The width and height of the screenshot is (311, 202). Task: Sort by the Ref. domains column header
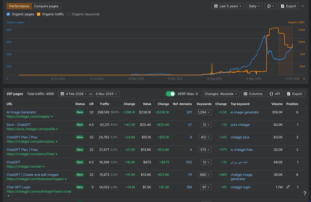coord(182,104)
